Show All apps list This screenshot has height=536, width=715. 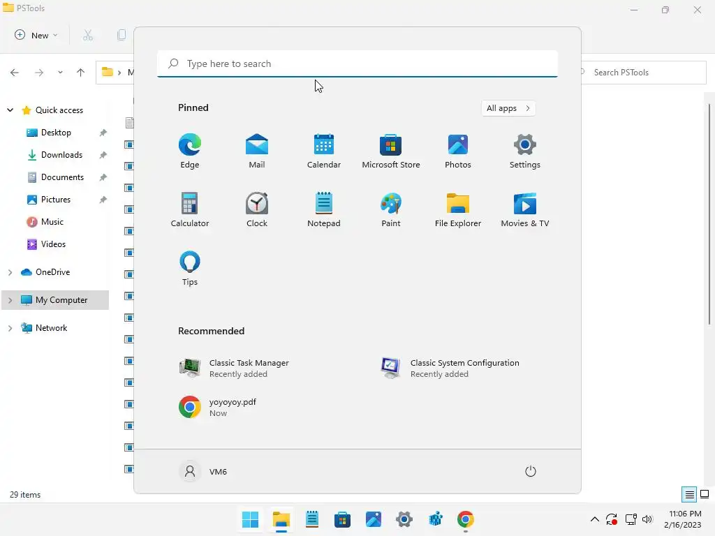pyautogui.click(x=508, y=108)
